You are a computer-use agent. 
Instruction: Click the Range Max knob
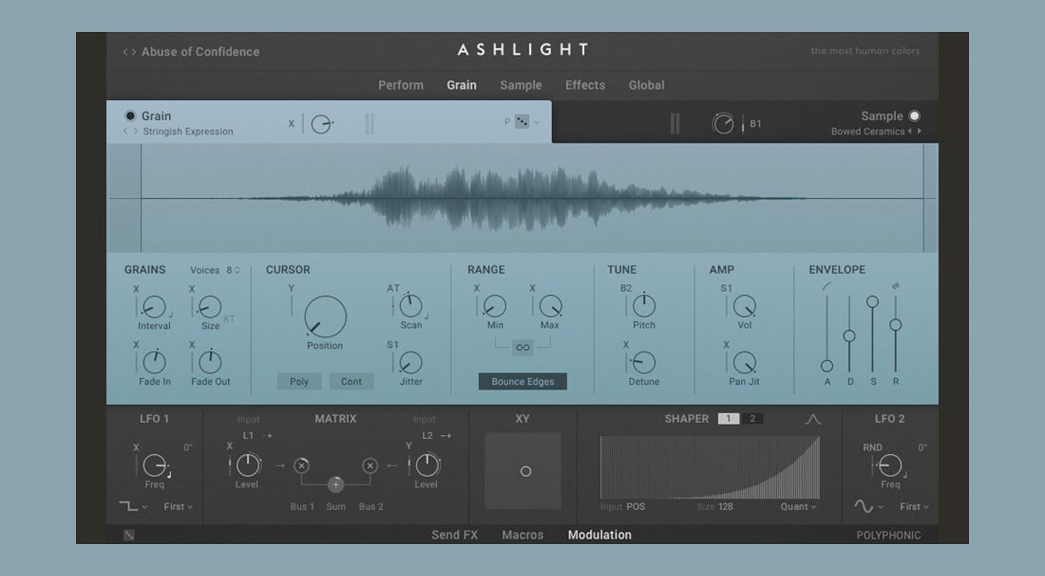[550, 306]
